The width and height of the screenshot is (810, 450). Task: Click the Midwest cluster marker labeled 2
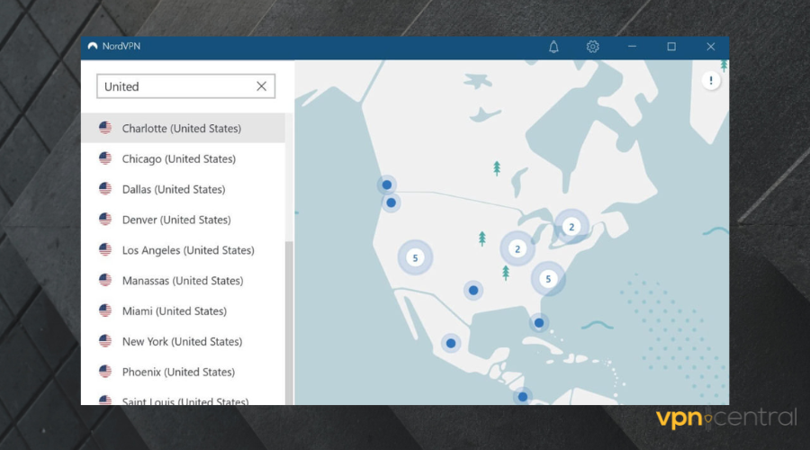[x=517, y=248]
